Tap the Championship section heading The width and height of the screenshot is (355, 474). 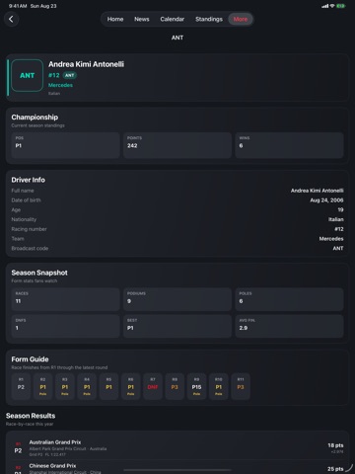35,118
